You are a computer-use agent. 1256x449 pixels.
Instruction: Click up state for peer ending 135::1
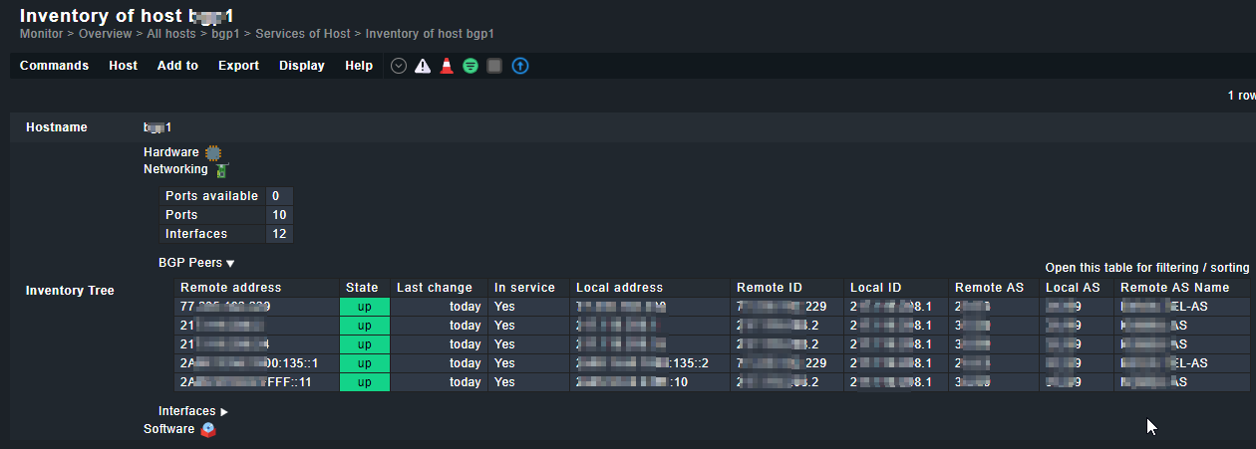(x=364, y=363)
